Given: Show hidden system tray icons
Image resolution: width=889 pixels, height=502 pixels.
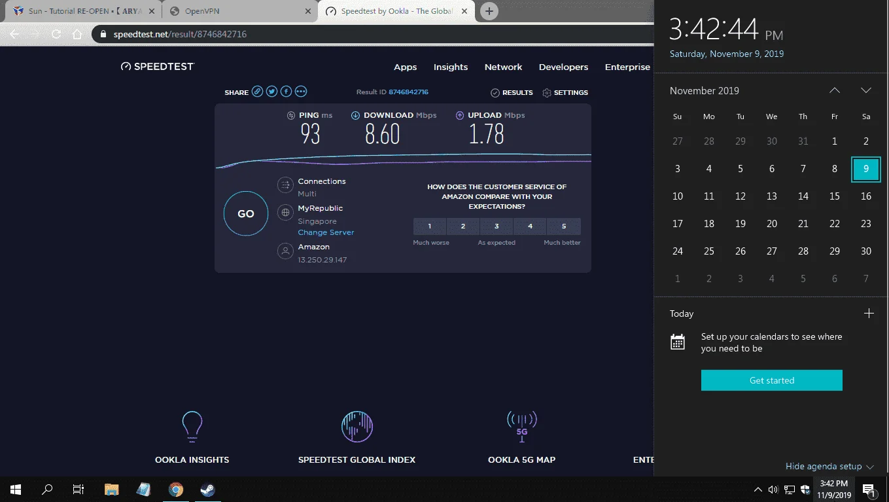Looking at the screenshot, I should pyautogui.click(x=758, y=490).
